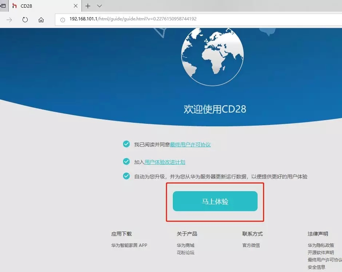Refresh the page with reload icon
The width and height of the screenshot is (342, 272).
(x=25, y=20)
